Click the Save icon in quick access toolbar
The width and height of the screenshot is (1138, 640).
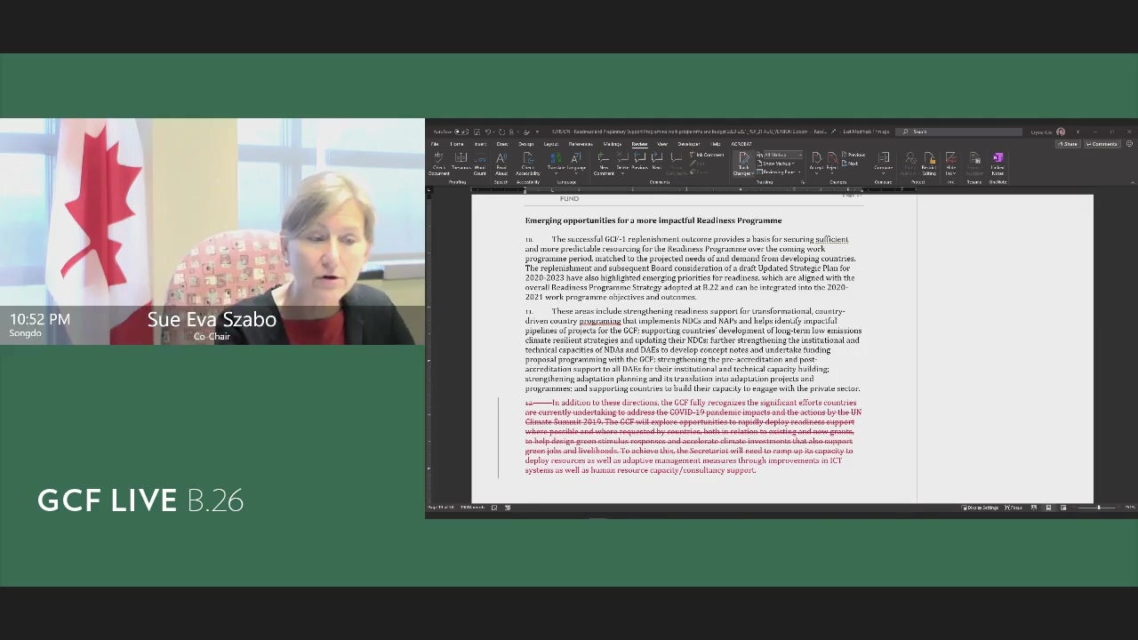coord(477,132)
